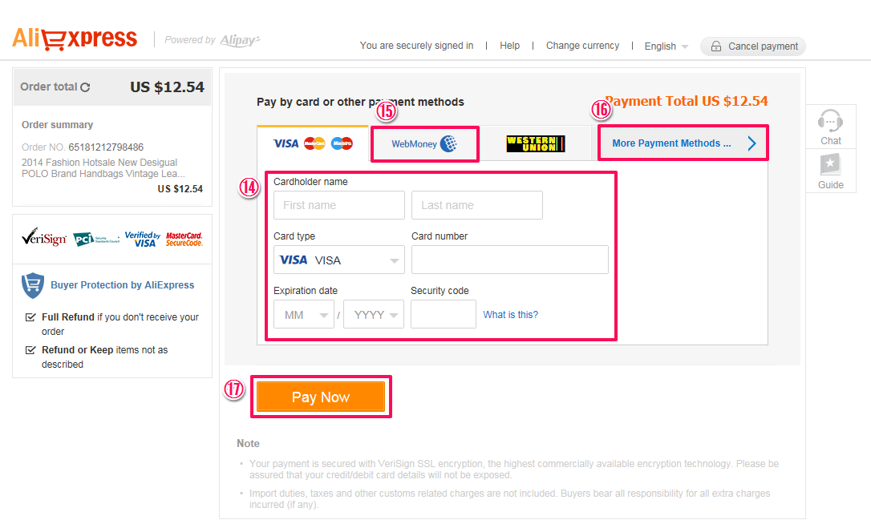
Task: Open the Card type dropdown
Action: [338, 260]
